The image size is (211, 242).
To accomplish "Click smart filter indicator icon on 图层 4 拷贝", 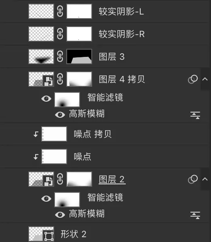I will click(193, 79).
